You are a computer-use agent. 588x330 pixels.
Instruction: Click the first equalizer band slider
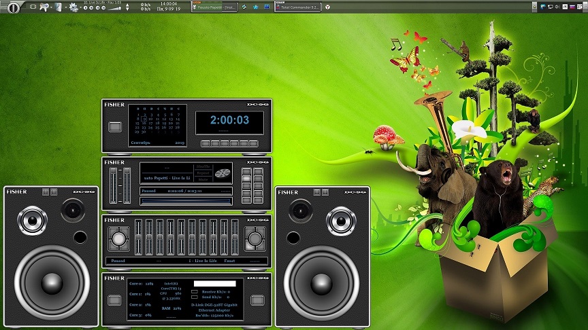tap(138, 237)
